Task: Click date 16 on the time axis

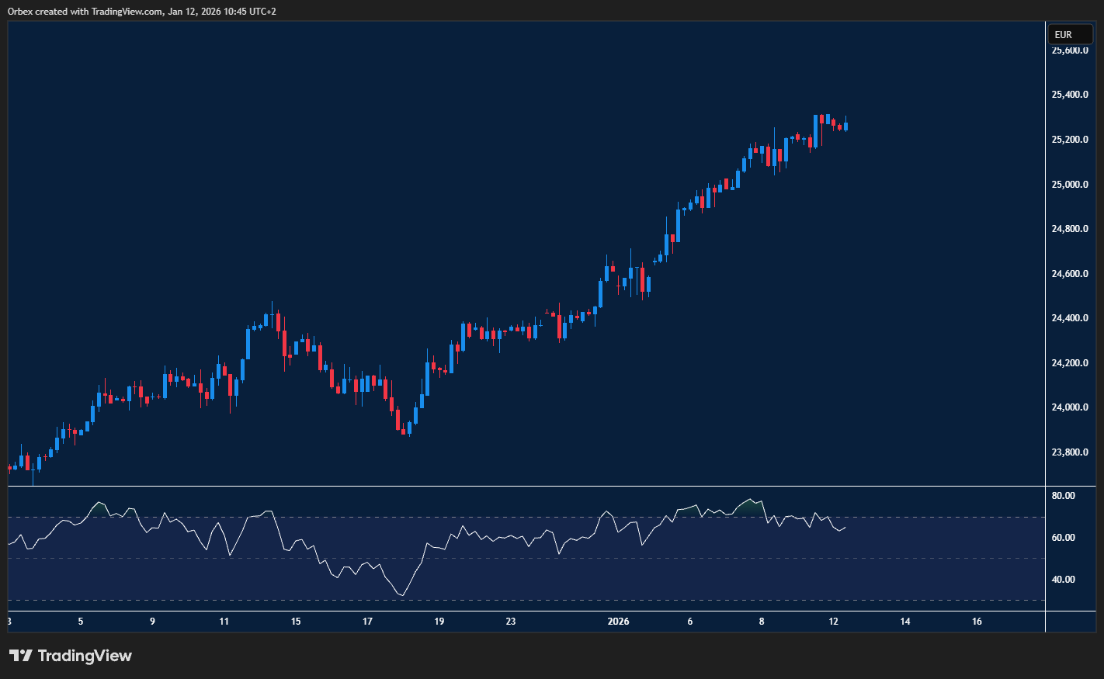Action: click(977, 622)
